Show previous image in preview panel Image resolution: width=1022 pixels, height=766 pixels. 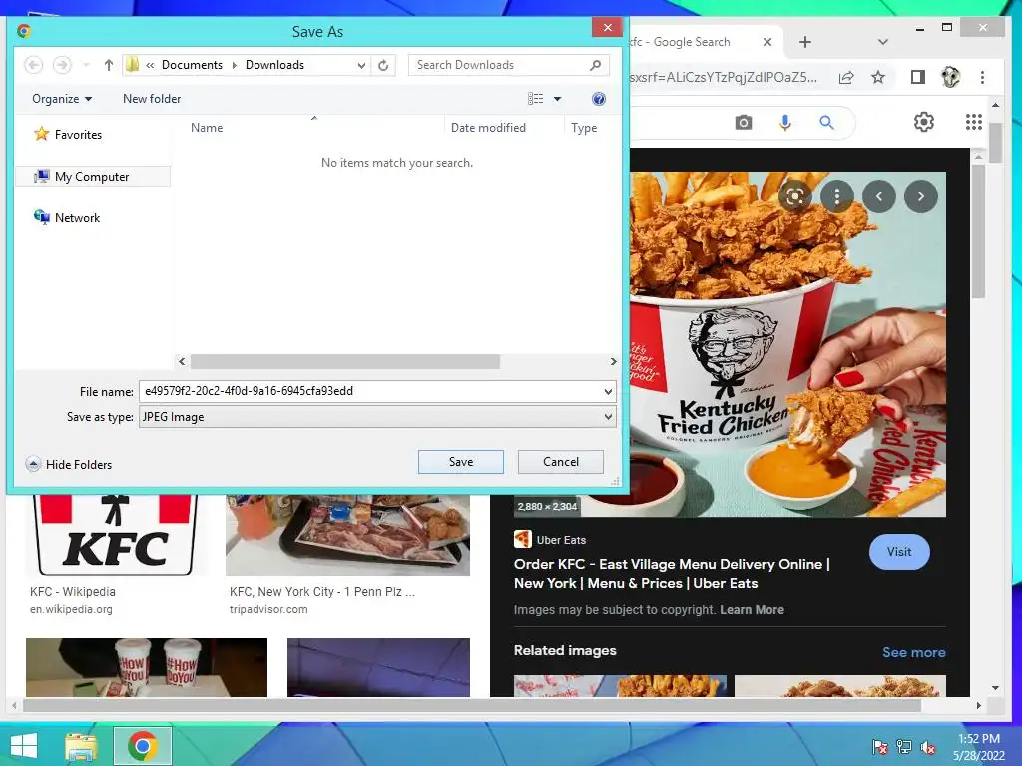pos(878,196)
